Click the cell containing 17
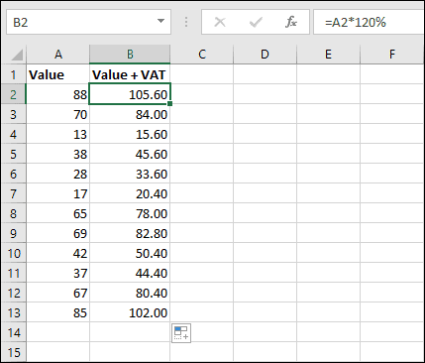The height and width of the screenshot is (363, 425). [58, 193]
